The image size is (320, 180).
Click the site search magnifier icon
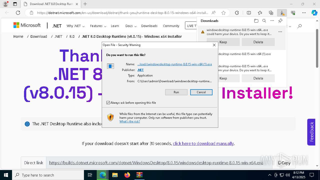[299, 26]
